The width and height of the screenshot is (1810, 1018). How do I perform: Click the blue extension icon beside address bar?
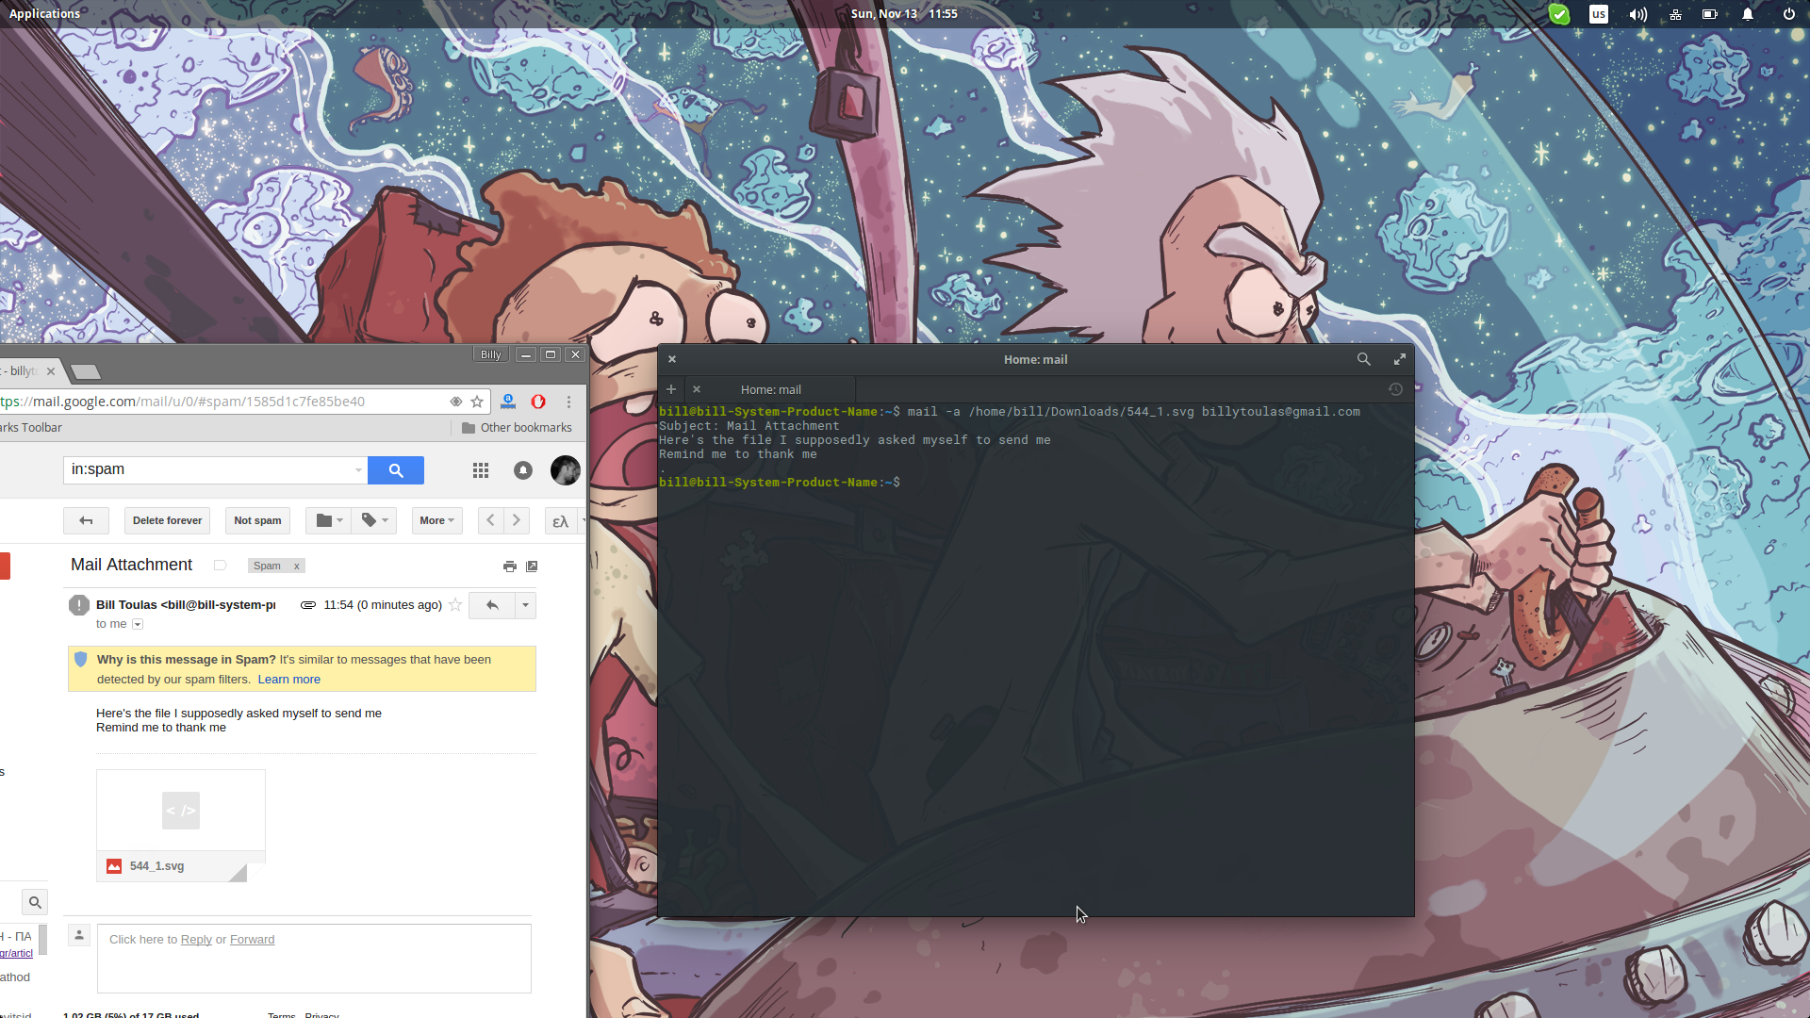[x=508, y=402]
